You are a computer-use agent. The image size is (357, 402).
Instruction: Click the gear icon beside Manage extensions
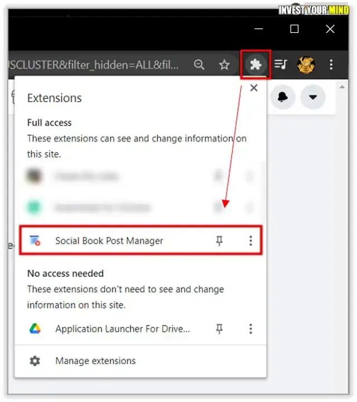pyautogui.click(x=35, y=361)
